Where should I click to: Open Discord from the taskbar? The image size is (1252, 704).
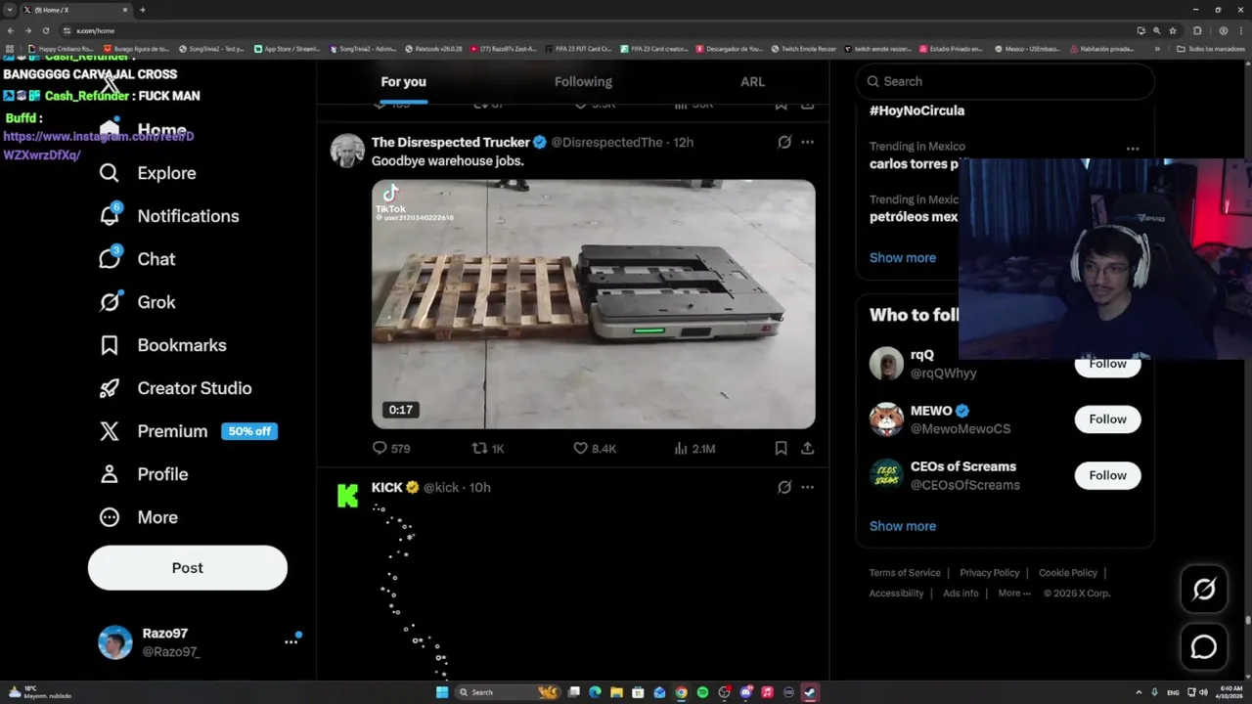[x=745, y=692]
